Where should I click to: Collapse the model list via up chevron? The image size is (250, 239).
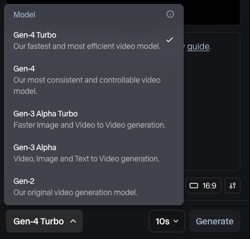73,222
